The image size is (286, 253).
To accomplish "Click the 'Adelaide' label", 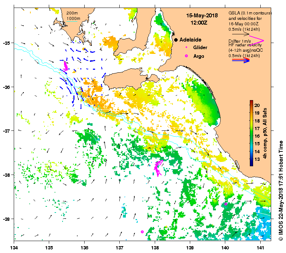I will [x=191, y=40].
